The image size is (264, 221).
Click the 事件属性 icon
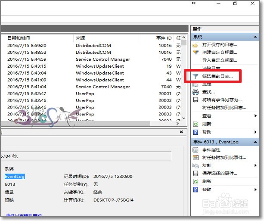196,150
